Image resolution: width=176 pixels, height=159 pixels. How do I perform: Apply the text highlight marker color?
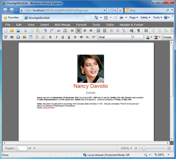tap(156, 37)
